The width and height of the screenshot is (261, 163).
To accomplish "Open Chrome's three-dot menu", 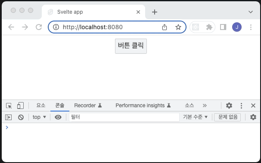I will [251, 27].
